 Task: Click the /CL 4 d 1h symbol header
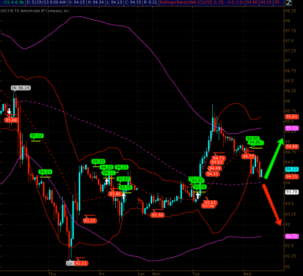coord(13,3)
